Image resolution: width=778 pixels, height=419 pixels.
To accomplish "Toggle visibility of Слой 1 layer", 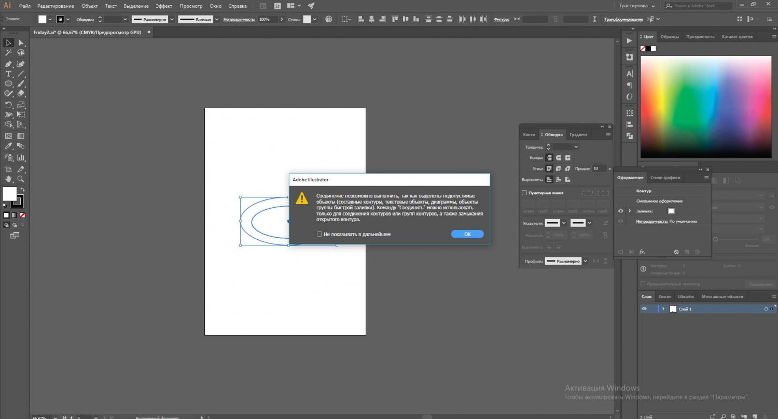I will 644,309.
